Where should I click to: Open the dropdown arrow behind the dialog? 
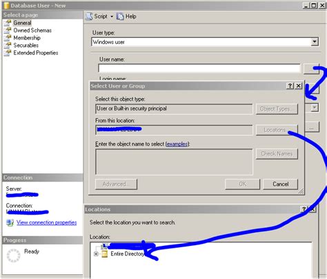(x=315, y=108)
